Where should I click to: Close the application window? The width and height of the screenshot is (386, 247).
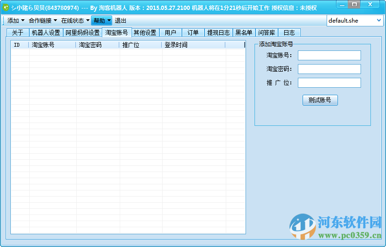[x=370, y=4]
